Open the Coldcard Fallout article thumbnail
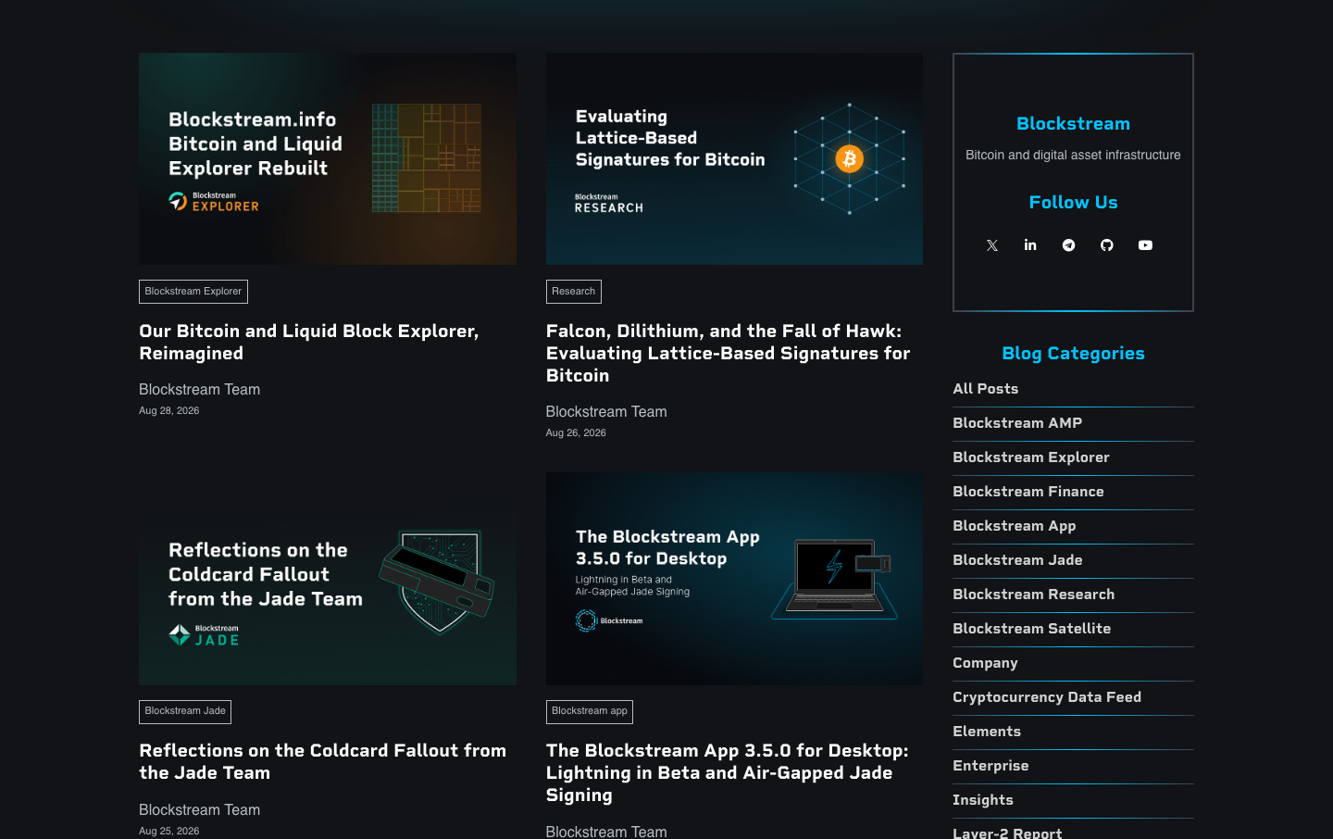The width and height of the screenshot is (1333, 839). 328,579
